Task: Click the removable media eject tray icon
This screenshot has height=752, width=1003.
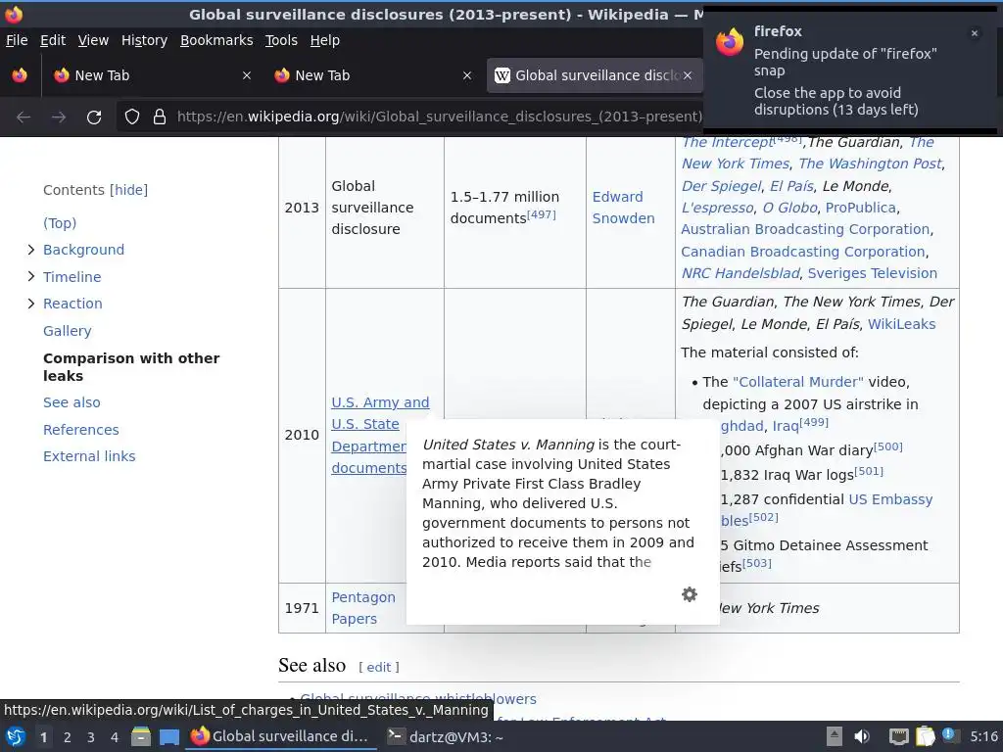Action: (x=835, y=736)
